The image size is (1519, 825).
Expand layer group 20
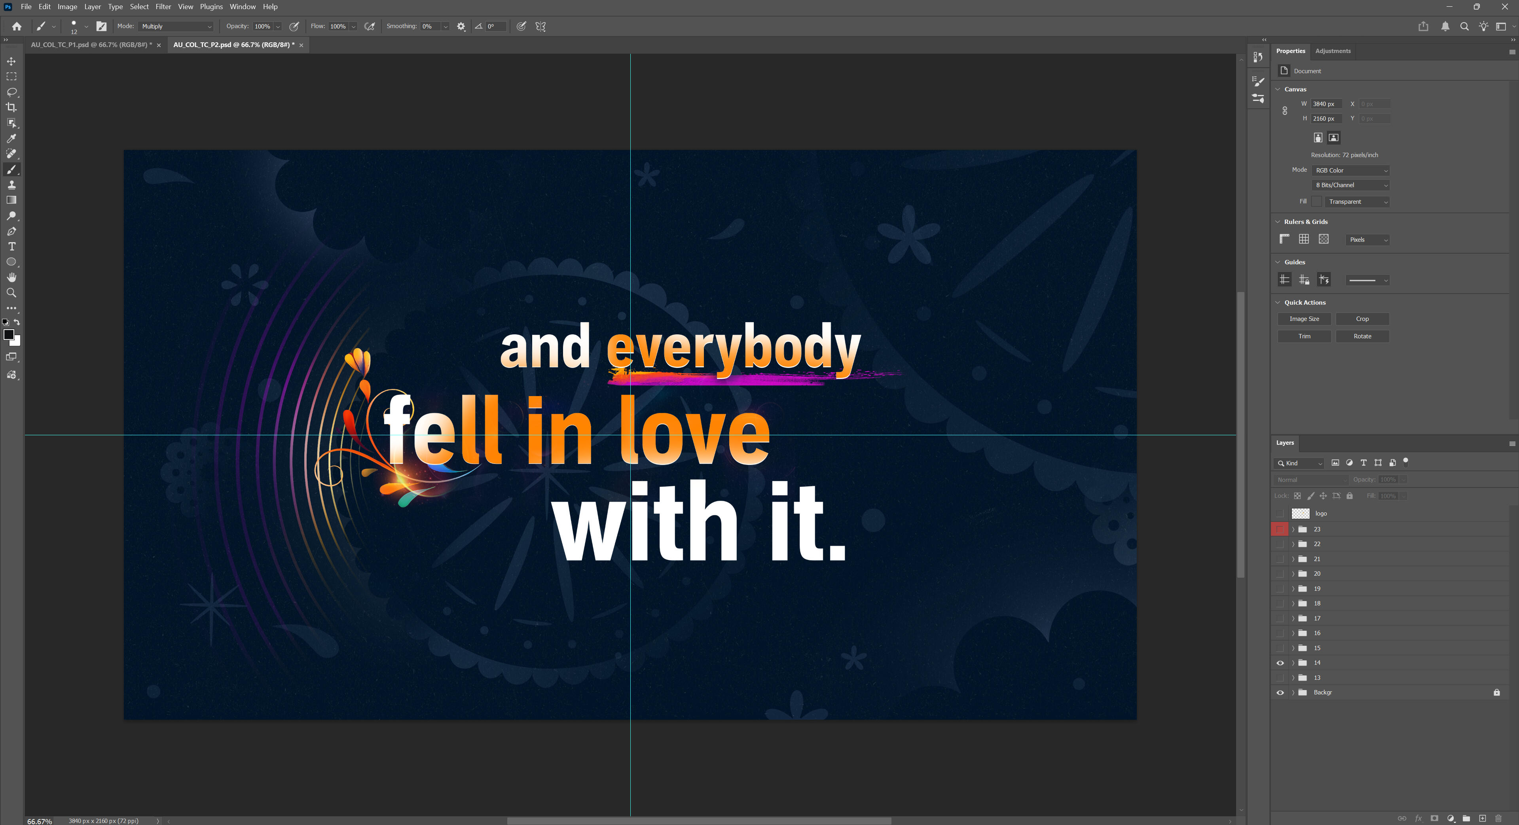pyautogui.click(x=1293, y=574)
